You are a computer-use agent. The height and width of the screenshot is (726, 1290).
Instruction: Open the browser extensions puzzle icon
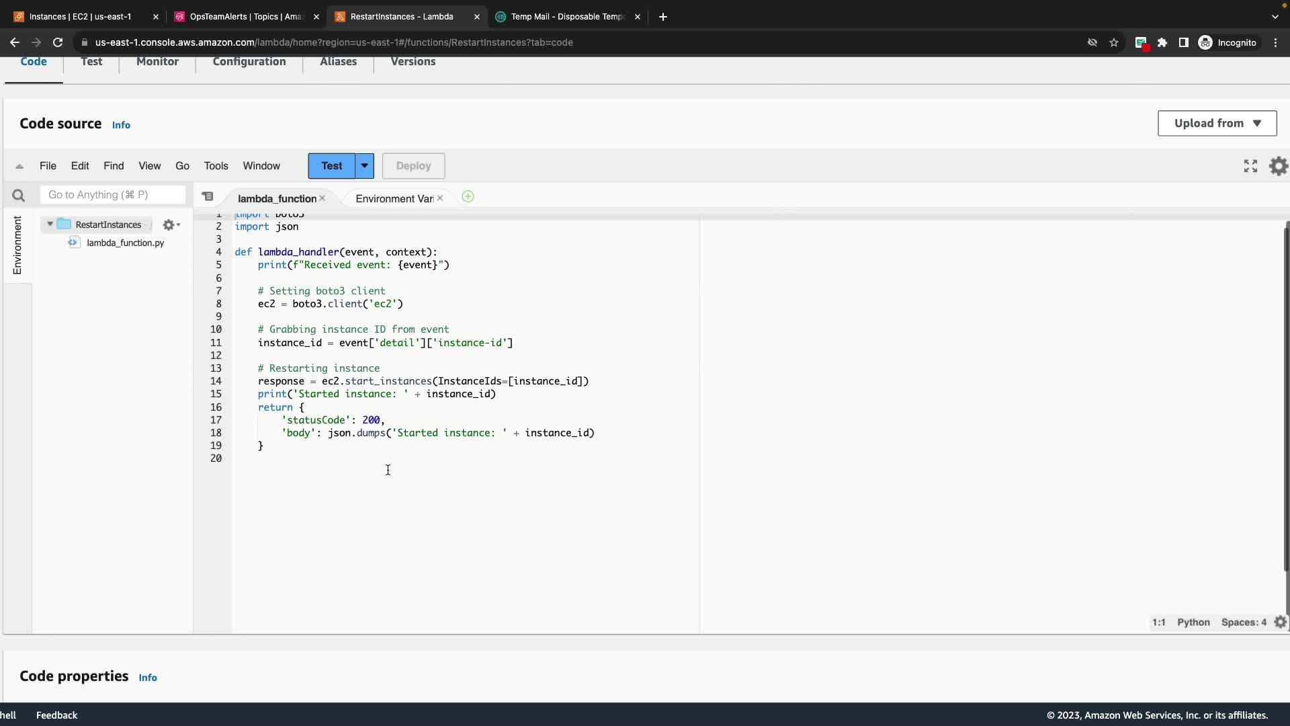[1162, 42]
